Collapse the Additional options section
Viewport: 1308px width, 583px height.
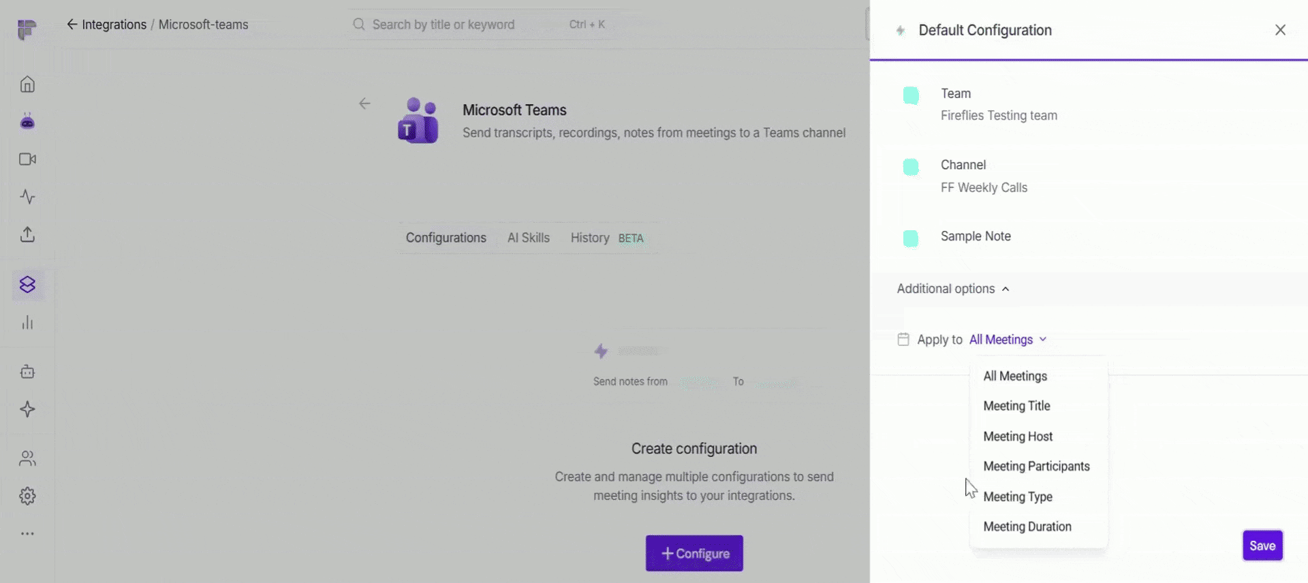coord(953,289)
